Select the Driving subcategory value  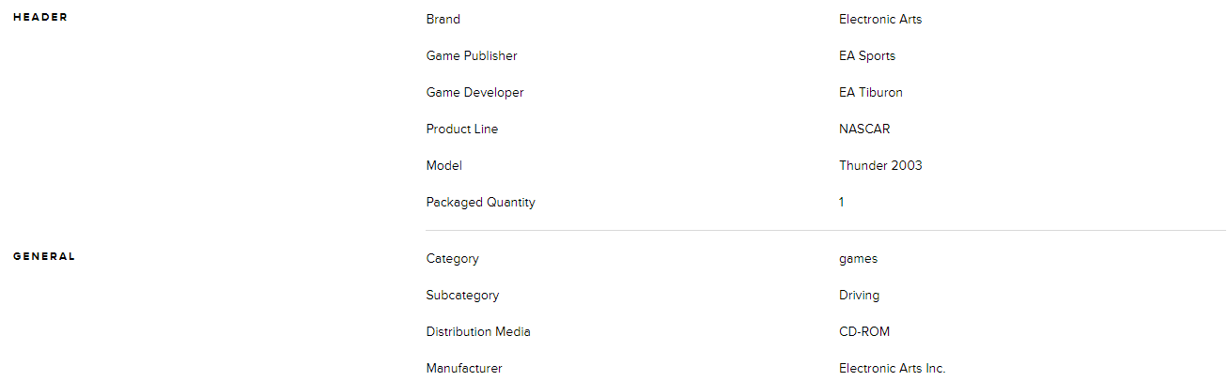859,295
